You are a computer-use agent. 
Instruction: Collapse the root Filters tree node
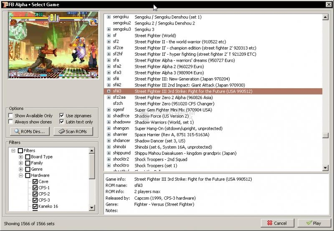click(x=13, y=151)
